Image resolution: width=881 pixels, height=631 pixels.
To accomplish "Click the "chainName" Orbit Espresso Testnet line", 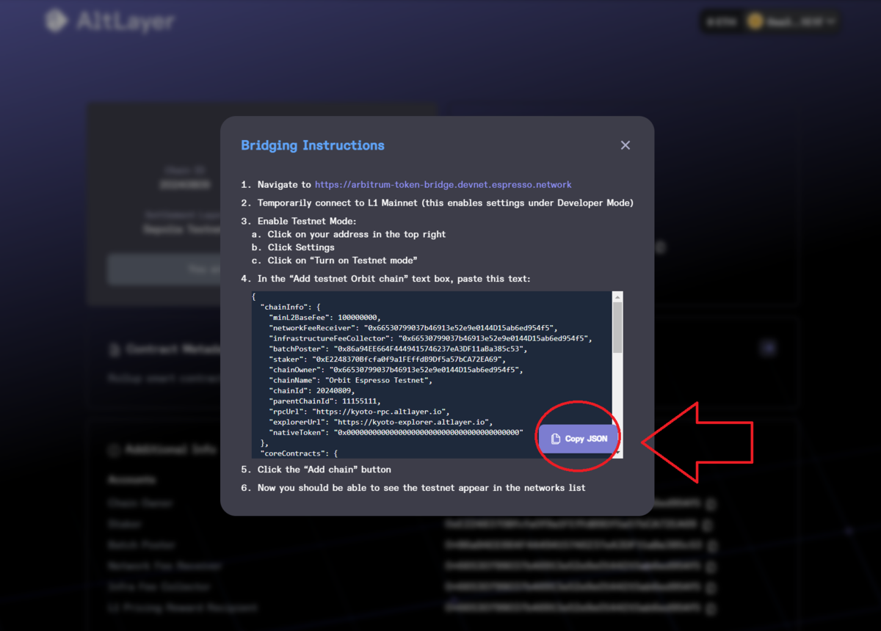I will point(352,380).
